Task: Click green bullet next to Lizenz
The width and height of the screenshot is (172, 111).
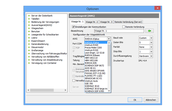Action: coord(29,38)
